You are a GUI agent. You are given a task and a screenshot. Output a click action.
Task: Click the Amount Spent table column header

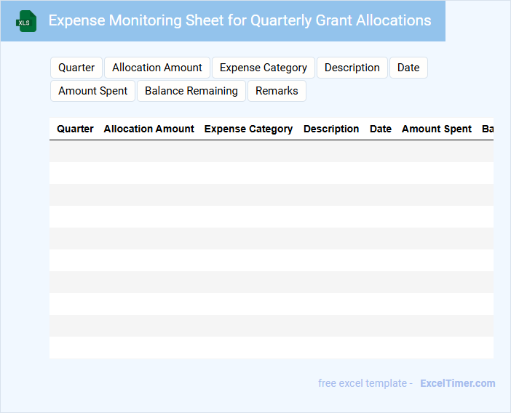437,129
